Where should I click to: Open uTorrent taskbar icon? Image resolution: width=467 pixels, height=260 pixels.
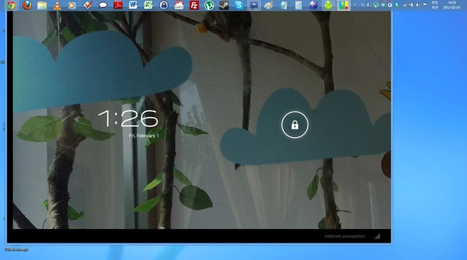click(x=209, y=5)
